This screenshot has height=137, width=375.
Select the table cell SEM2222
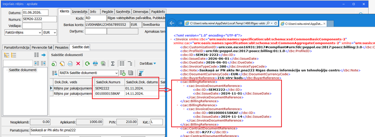click(110, 88)
